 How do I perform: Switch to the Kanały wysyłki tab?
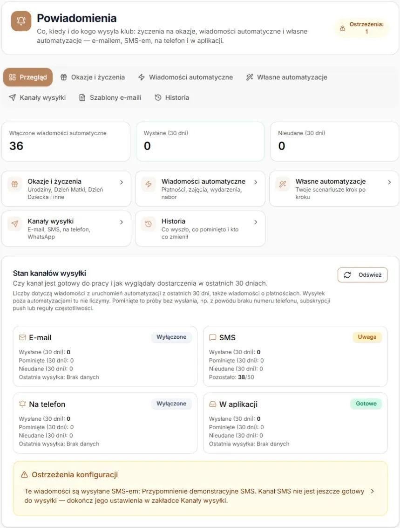pos(37,98)
